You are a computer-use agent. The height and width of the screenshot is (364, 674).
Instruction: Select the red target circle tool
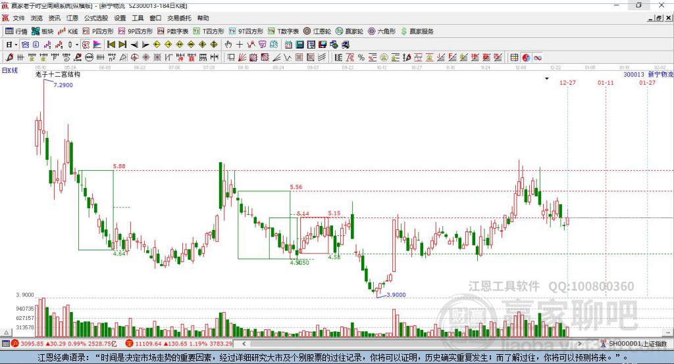pos(134,58)
